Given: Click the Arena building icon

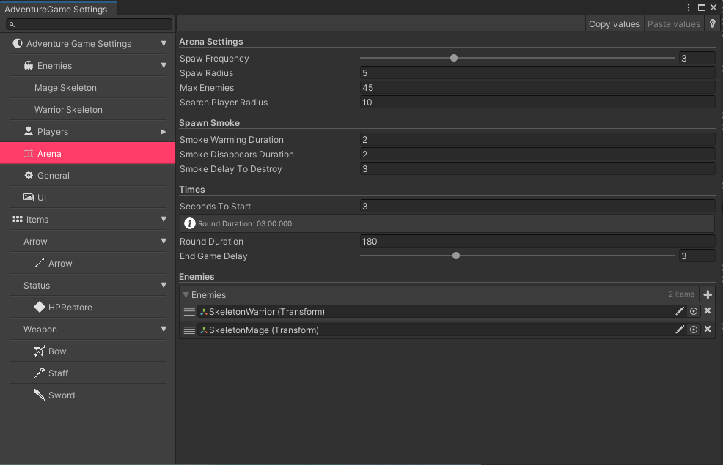Looking at the screenshot, I should 29,153.
